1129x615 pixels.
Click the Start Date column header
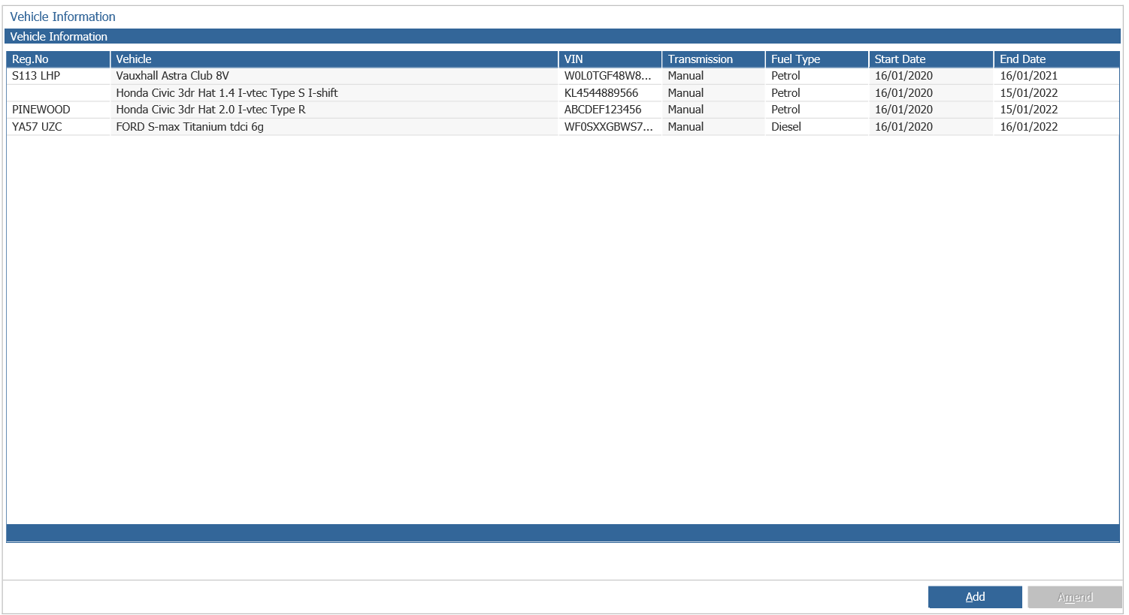coord(931,59)
